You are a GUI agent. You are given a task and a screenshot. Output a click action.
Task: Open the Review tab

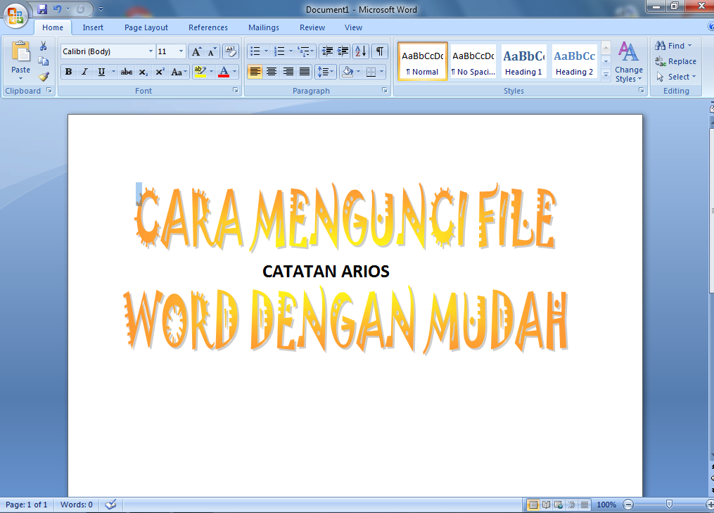(312, 27)
